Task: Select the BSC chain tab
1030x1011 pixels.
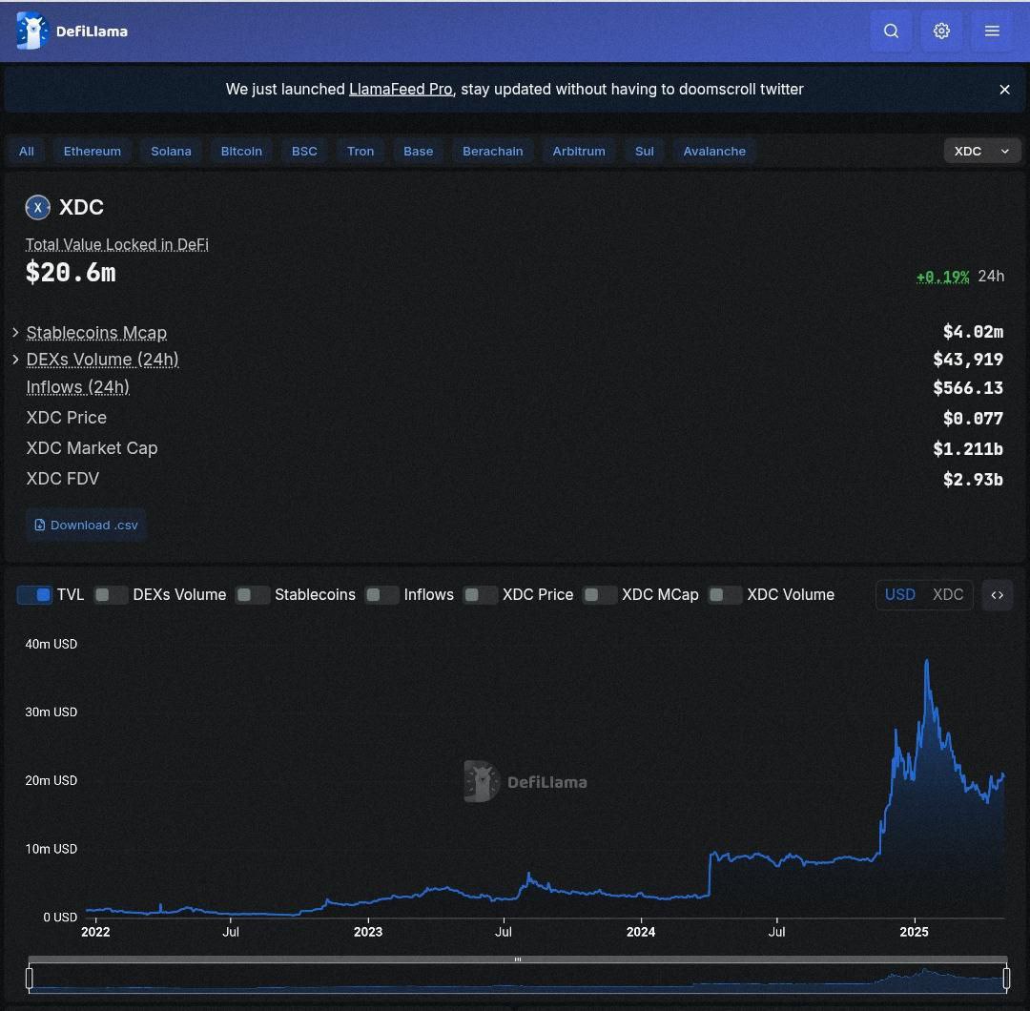Action: [x=304, y=151]
